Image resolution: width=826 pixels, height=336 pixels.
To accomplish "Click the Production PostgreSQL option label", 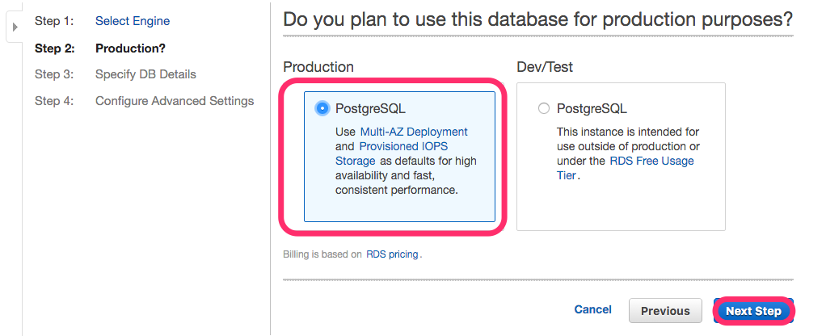I will coord(370,108).
